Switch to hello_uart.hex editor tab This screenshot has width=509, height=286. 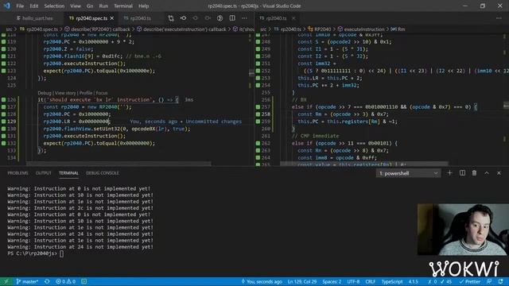[x=35, y=18]
